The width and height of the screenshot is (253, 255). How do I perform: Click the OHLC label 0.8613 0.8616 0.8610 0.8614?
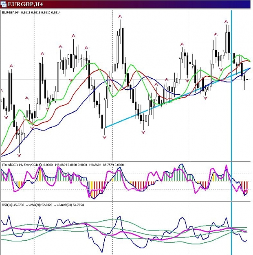[x=41, y=12]
